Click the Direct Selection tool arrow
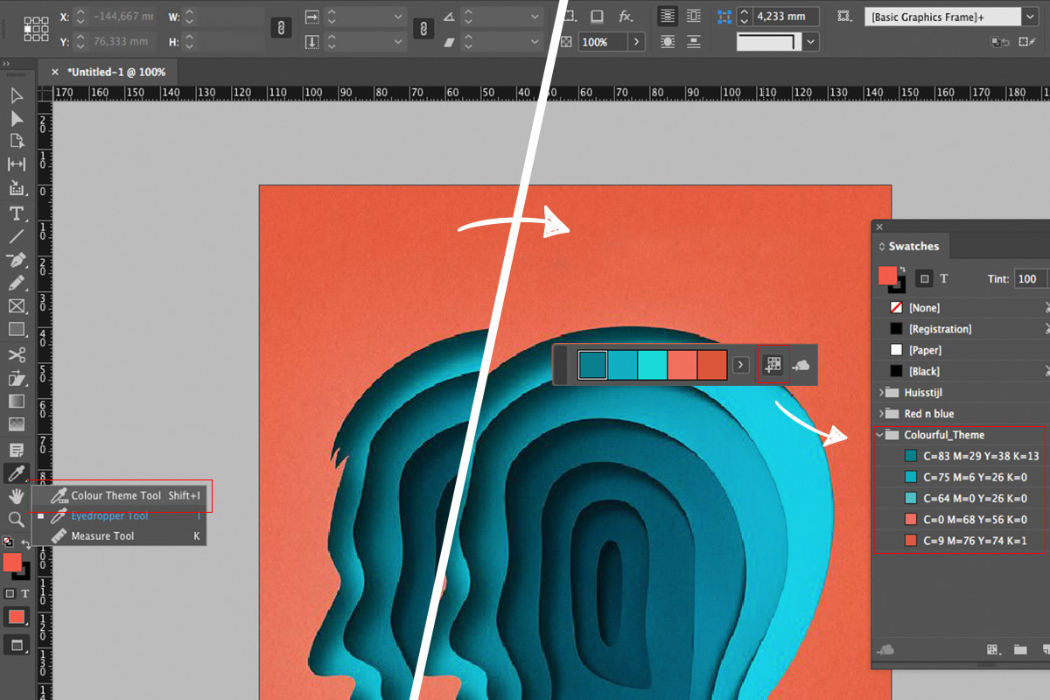This screenshot has height=700, width=1050. [16, 118]
